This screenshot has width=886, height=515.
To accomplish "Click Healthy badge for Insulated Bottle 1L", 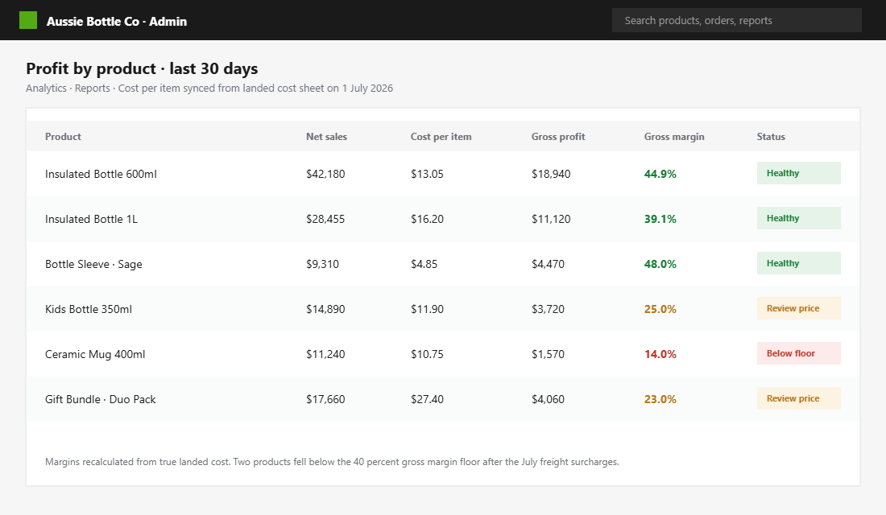I will tap(798, 218).
